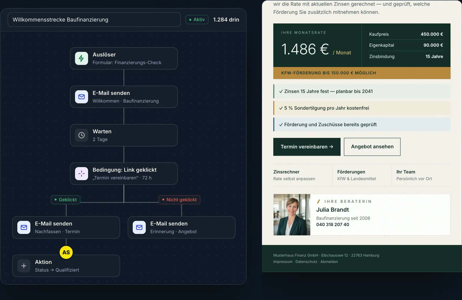Toggle the Aktiv status badge
Image resolution: width=462 pixels, height=300 pixels.
pyautogui.click(x=197, y=20)
